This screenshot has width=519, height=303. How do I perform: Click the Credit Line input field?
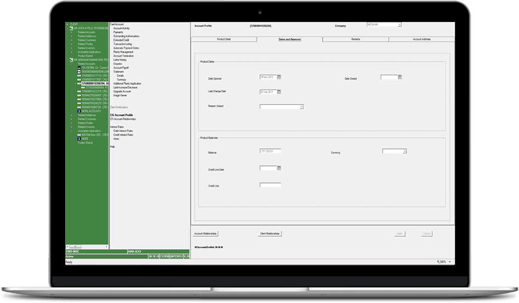click(x=270, y=186)
